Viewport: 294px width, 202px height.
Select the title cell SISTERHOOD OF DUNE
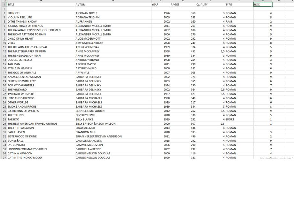click(41, 136)
